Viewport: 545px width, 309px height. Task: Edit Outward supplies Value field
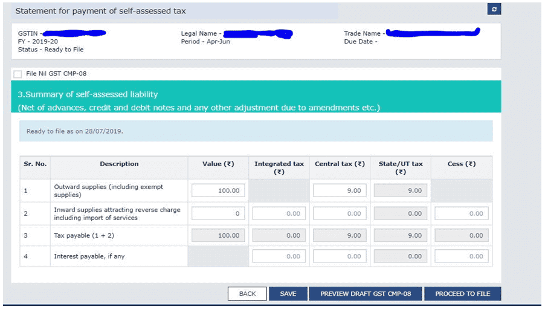coord(218,190)
